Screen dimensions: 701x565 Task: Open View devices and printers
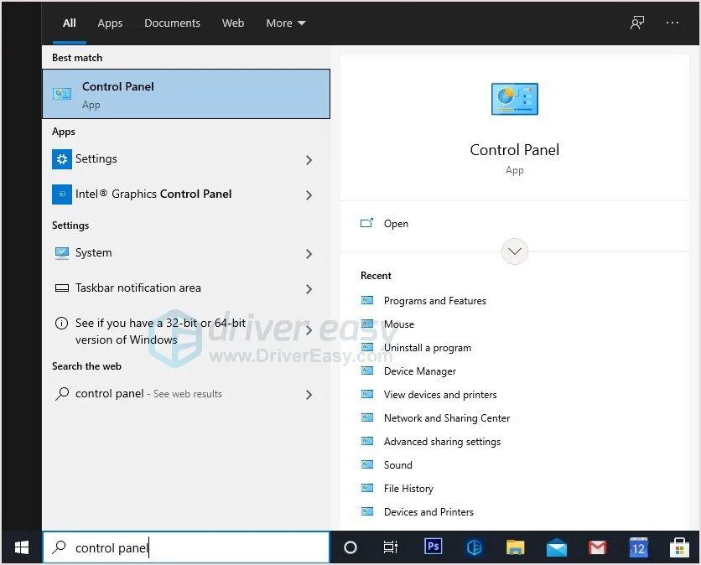440,394
